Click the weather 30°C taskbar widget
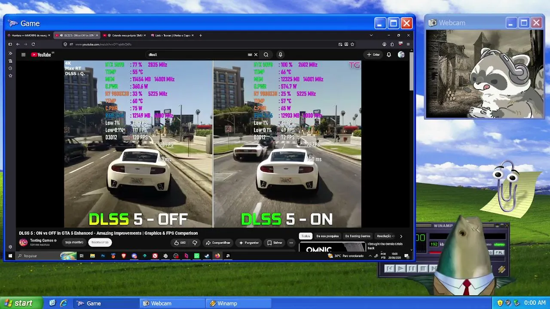 [345, 256]
